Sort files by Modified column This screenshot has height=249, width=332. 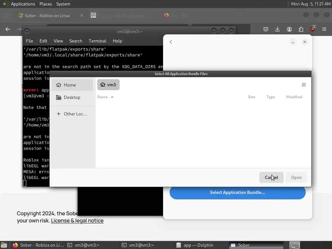tap(294, 97)
